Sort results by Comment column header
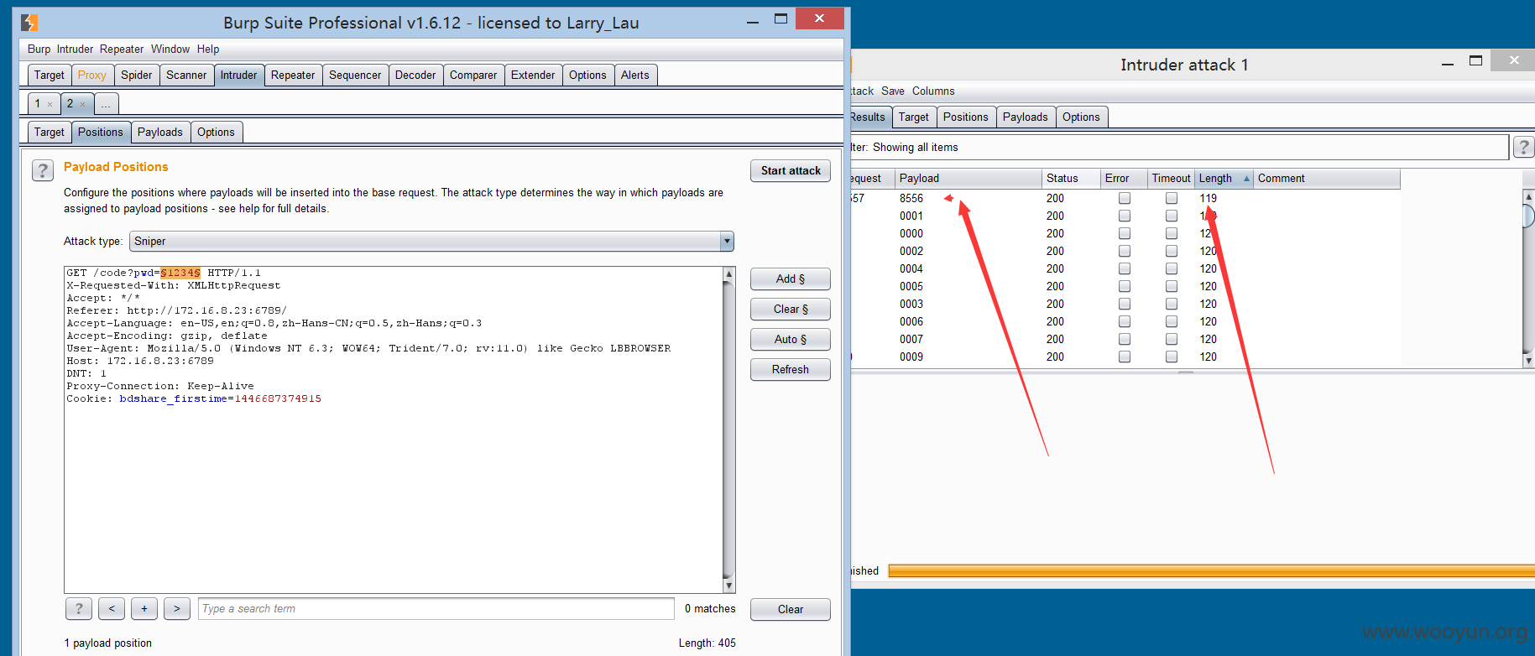The width and height of the screenshot is (1535, 656). click(1327, 179)
